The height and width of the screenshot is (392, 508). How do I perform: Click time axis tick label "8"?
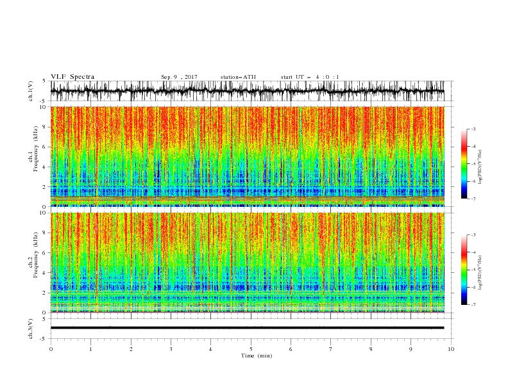coord(371,349)
